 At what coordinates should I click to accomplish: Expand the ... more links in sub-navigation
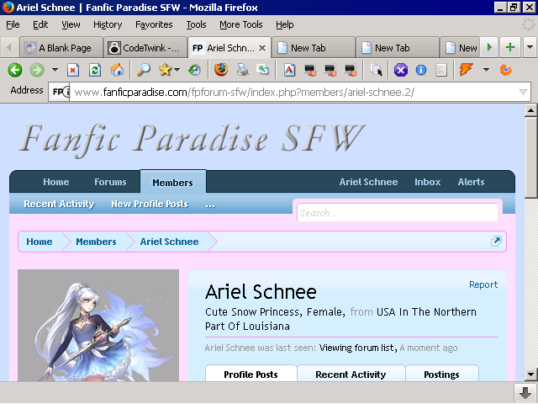(x=210, y=205)
